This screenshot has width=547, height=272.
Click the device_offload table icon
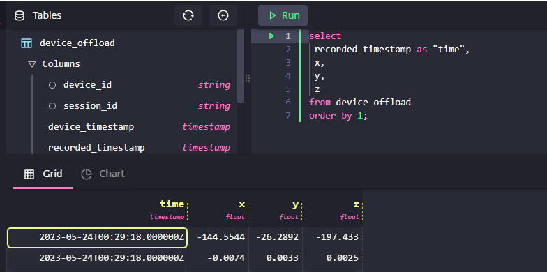point(27,43)
